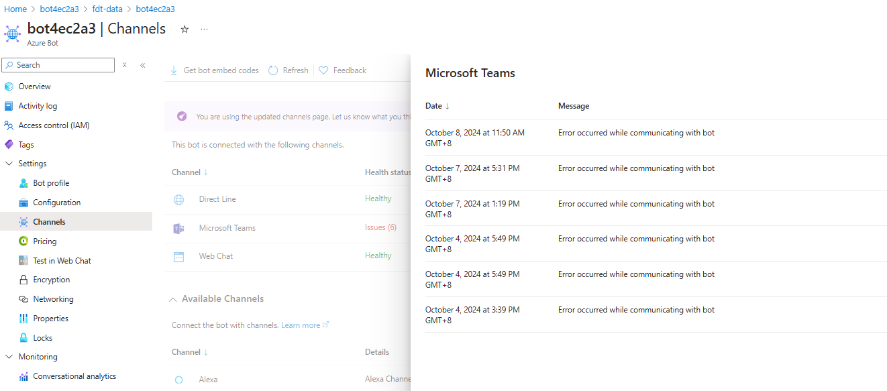
Task: Click the Feedback button in the toolbar
Action: pyautogui.click(x=343, y=70)
